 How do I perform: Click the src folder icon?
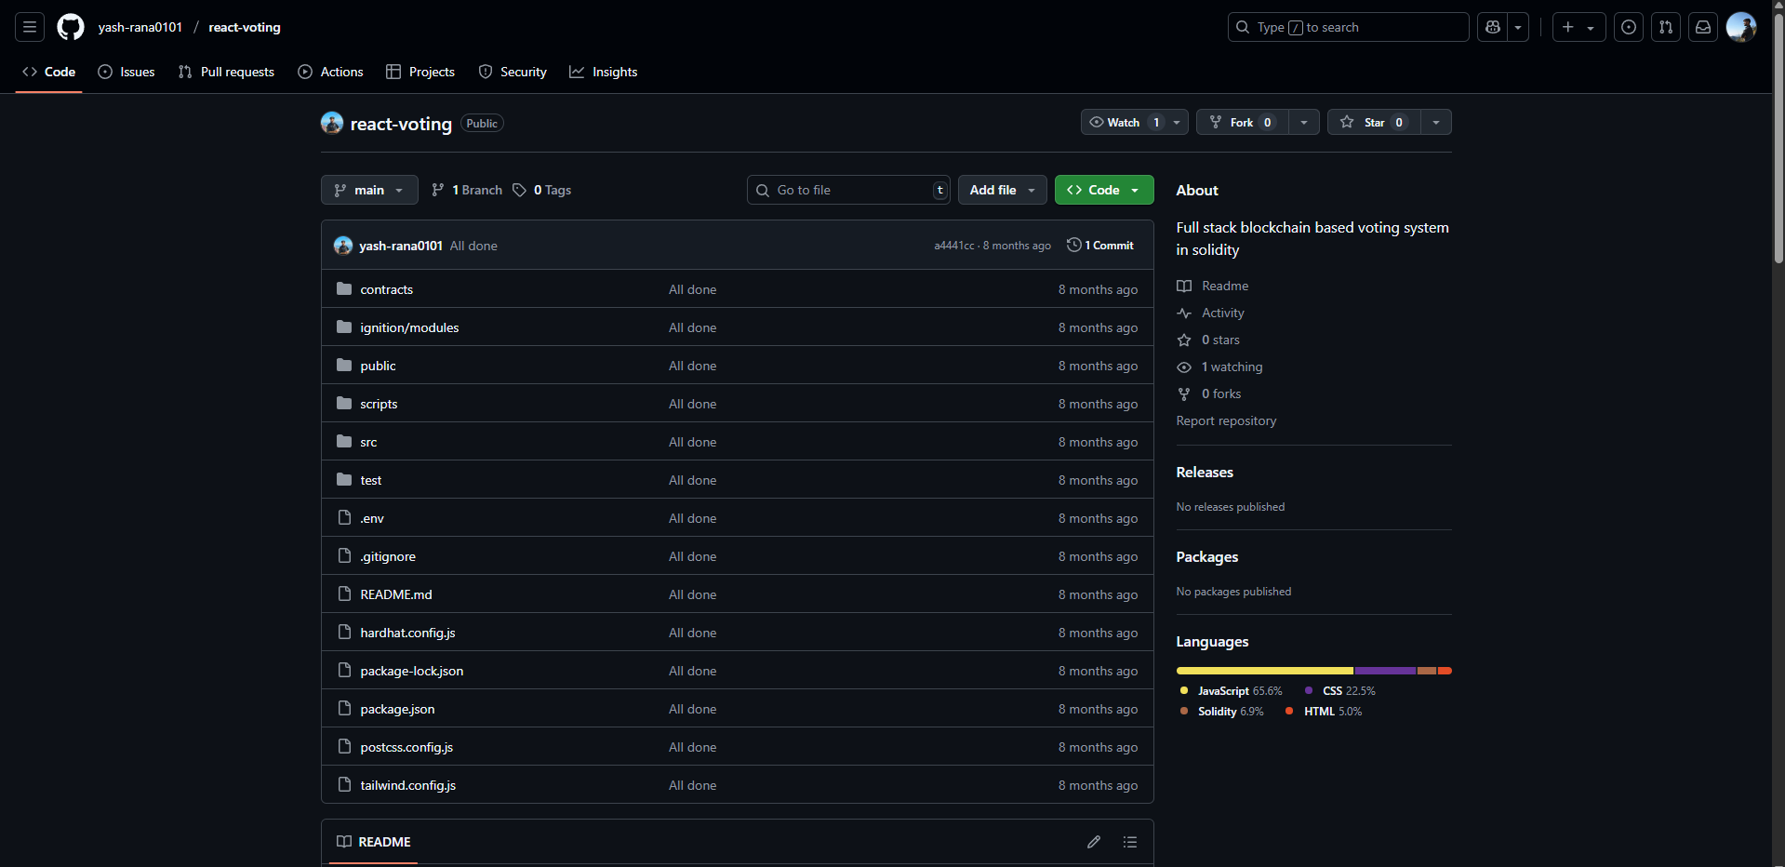point(344,441)
